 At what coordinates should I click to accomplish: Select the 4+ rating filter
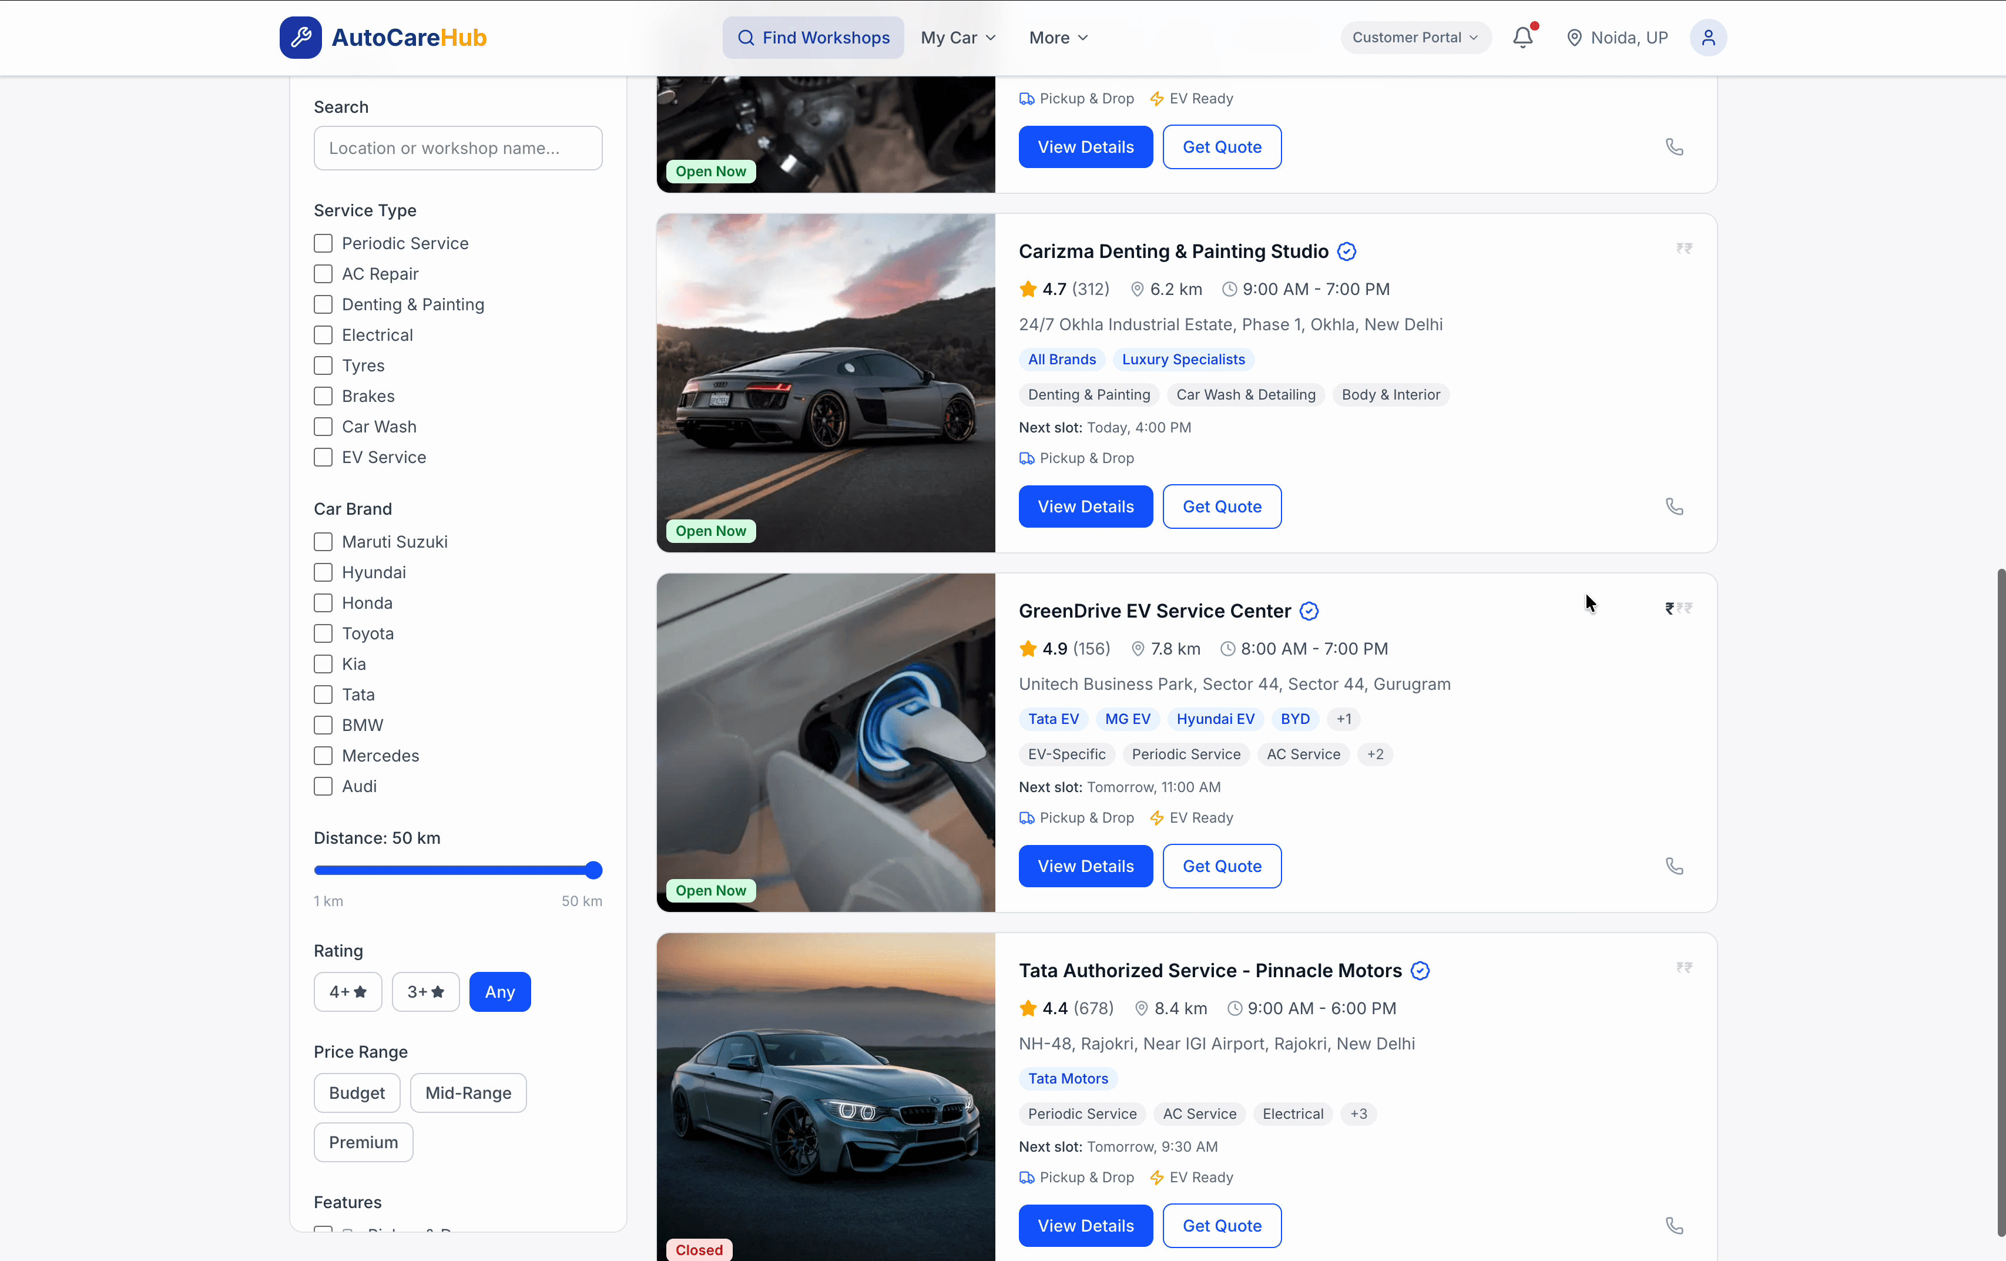(x=347, y=991)
